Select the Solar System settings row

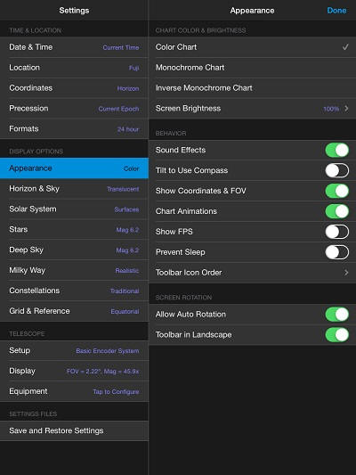[x=74, y=209]
